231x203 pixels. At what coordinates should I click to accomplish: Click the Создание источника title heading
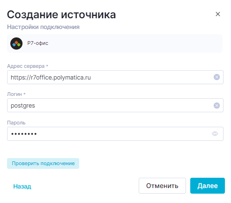pos(61,15)
